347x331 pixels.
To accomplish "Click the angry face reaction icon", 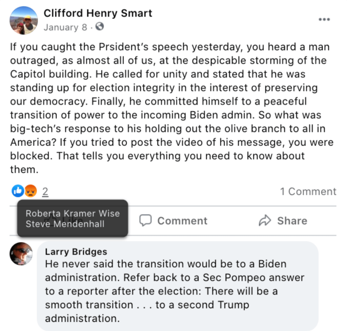I will (x=30, y=191).
